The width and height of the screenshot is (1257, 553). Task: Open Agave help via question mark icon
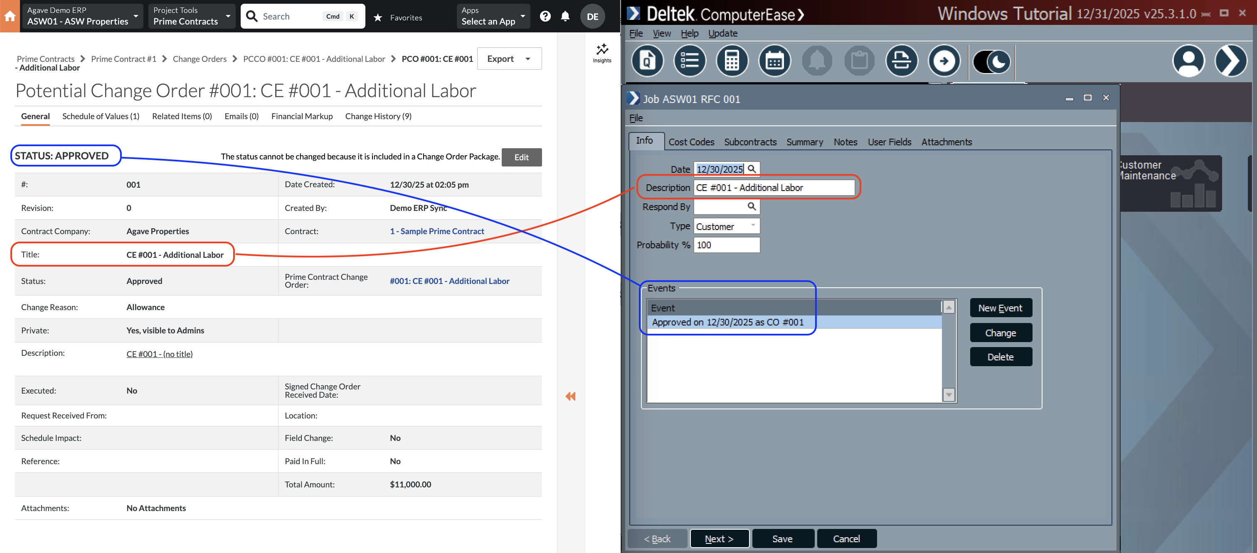(x=545, y=16)
